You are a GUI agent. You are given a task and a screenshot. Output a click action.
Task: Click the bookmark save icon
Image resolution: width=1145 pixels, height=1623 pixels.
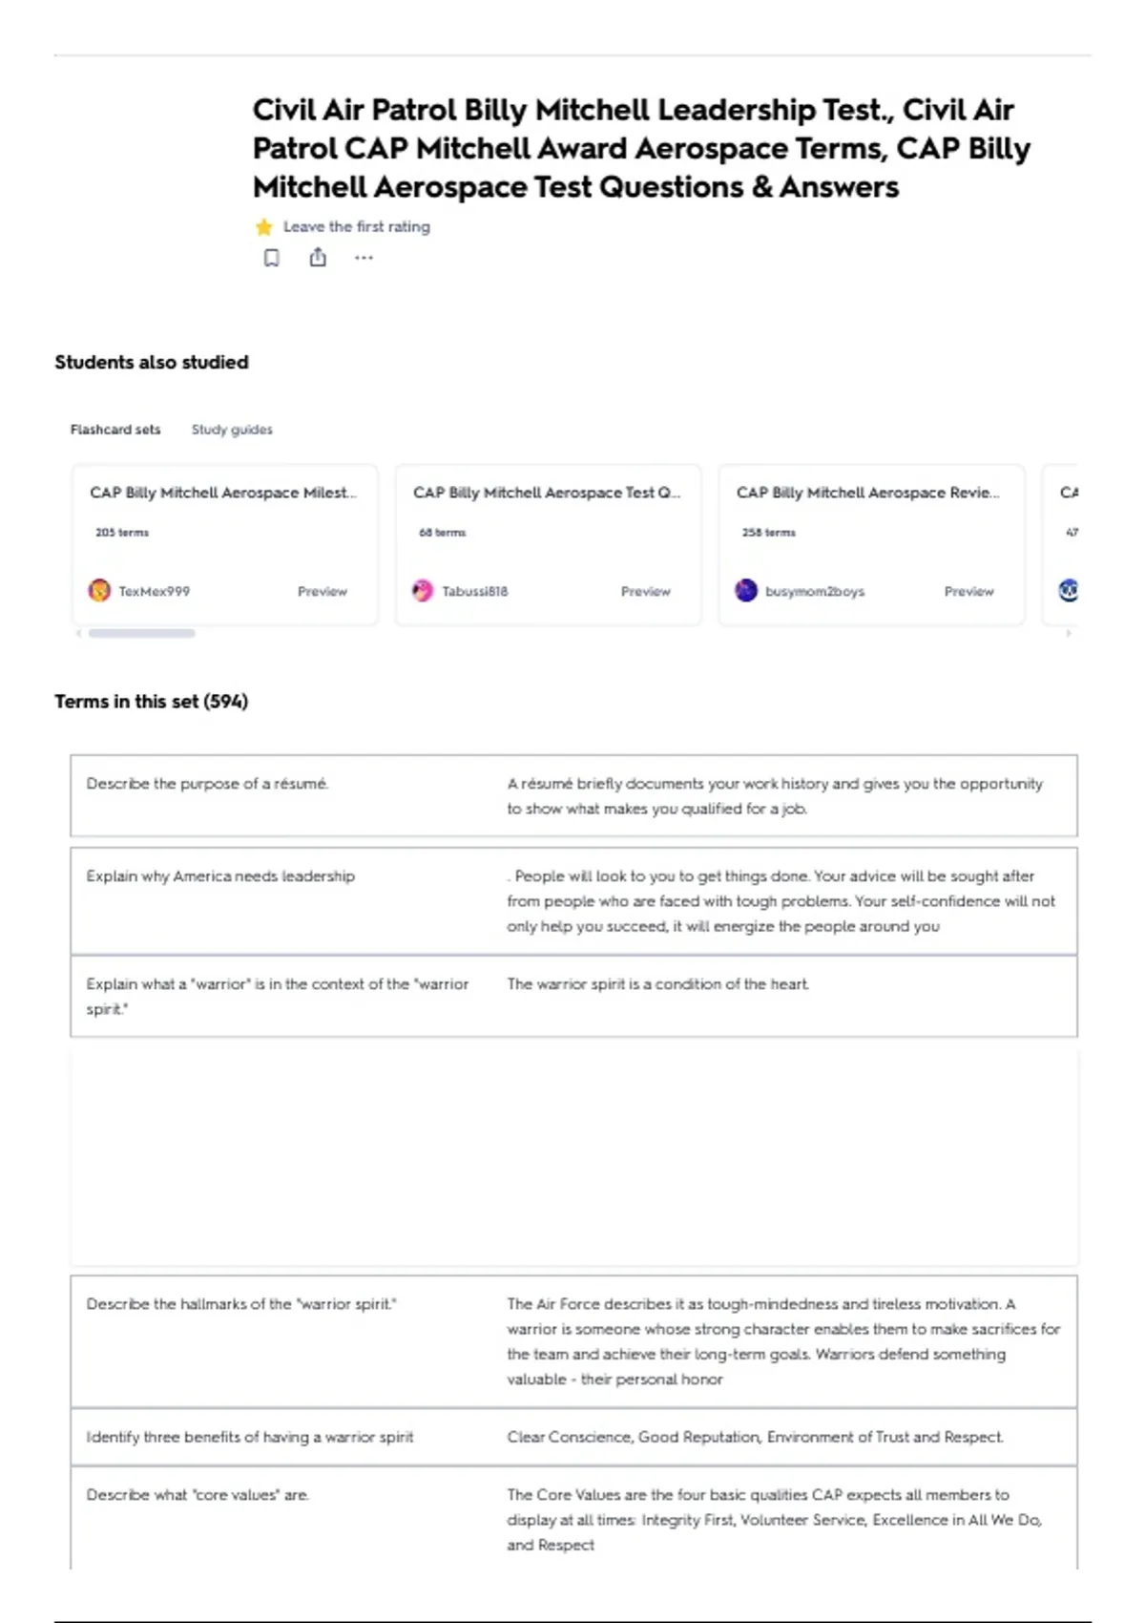tap(272, 258)
